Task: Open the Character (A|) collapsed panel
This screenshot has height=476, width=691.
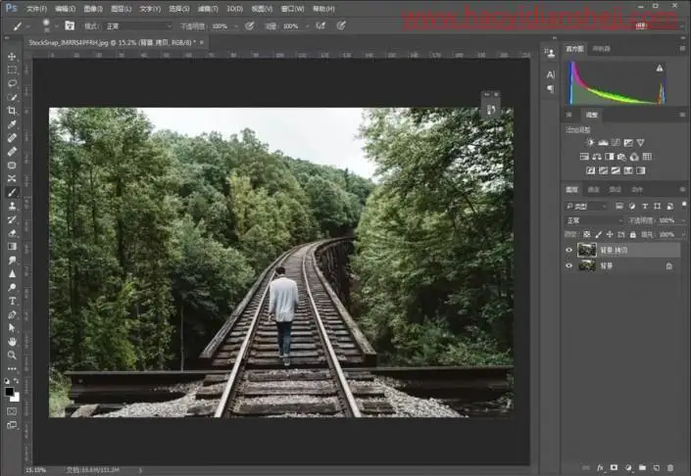Action: click(551, 74)
